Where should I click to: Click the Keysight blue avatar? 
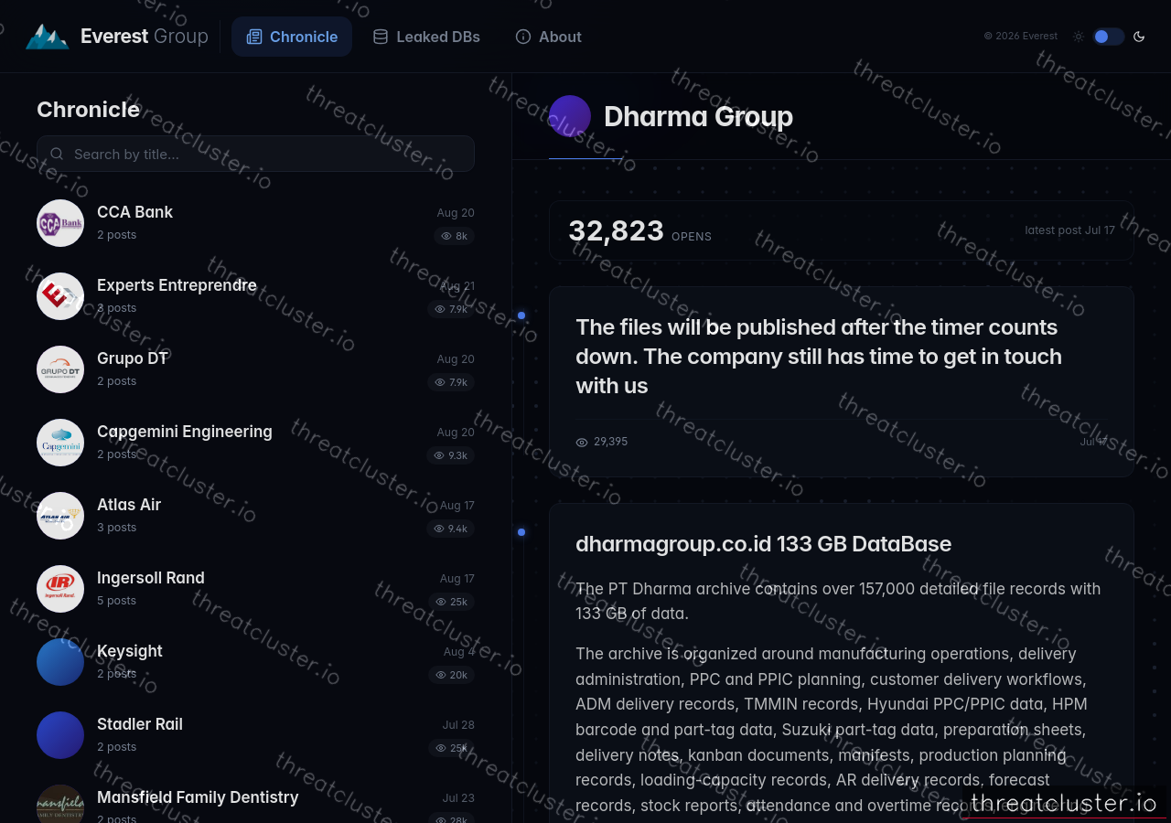(x=60, y=662)
